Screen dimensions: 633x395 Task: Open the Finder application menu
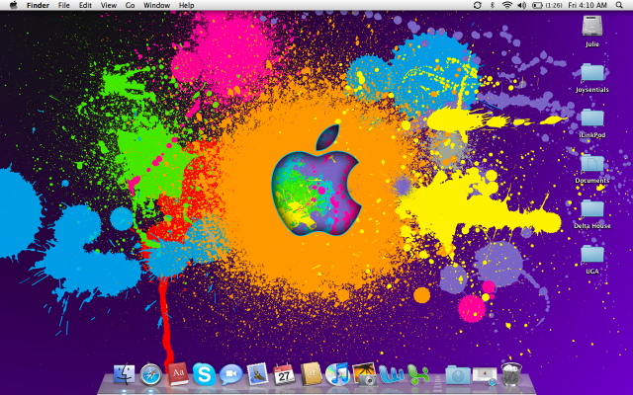[38, 5]
